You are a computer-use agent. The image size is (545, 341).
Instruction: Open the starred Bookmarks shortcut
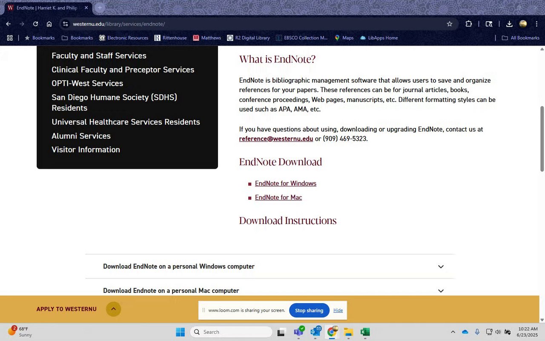tap(40, 38)
